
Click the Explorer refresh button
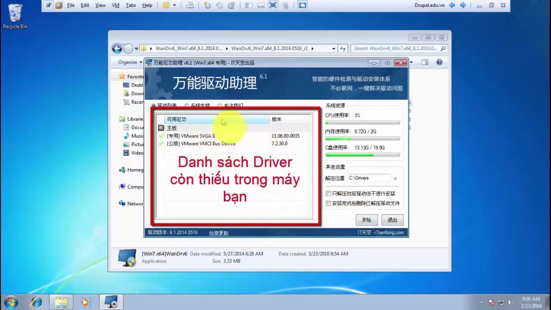tap(343, 49)
